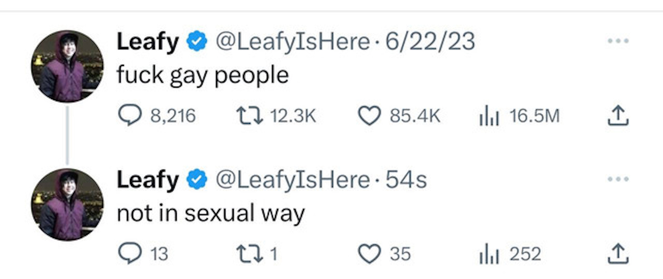The image size is (663, 279).
Task: Click the verified badge on the first tweet
Action: coord(197,41)
